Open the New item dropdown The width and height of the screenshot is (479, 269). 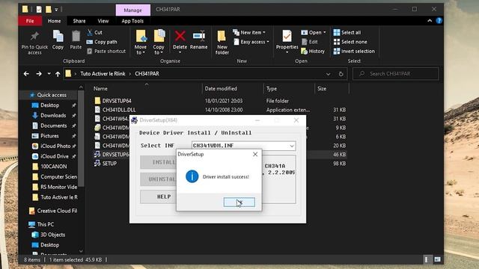point(249,32)
